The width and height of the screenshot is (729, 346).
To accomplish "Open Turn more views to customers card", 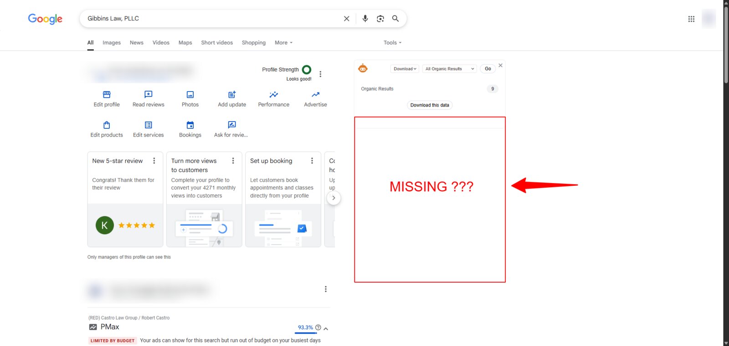I will point(204,199).
